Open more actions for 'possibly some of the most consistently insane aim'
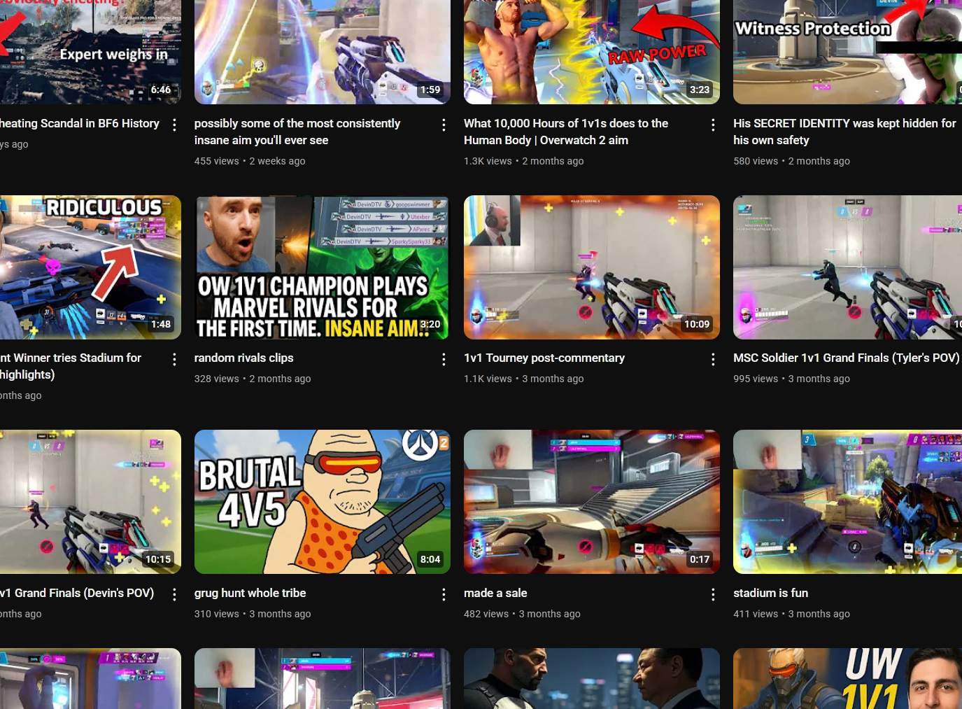The height and width of the screenshot is (709, 962). point(444,125)
